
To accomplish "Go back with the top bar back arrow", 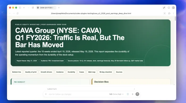I will tap(24, 8).
